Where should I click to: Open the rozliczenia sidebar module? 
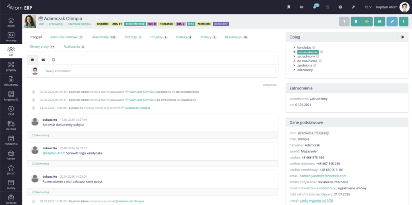(11, 140)
